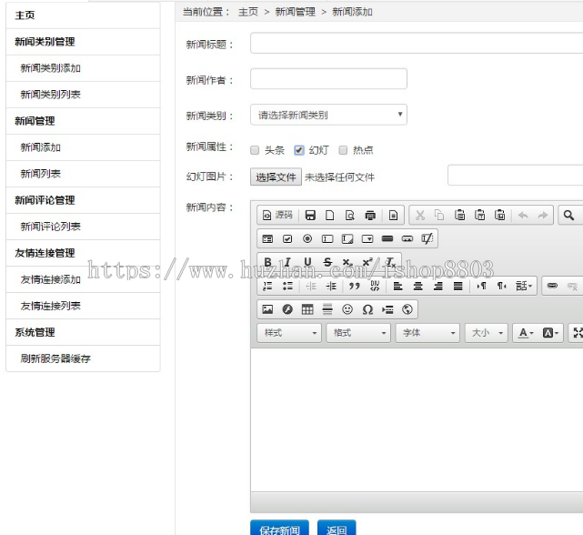Insert a table in the editor
Screen dimensions: 583x535
pos(307,309)
